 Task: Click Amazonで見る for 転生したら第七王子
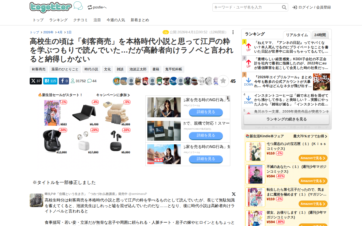[x=313, y=204]
